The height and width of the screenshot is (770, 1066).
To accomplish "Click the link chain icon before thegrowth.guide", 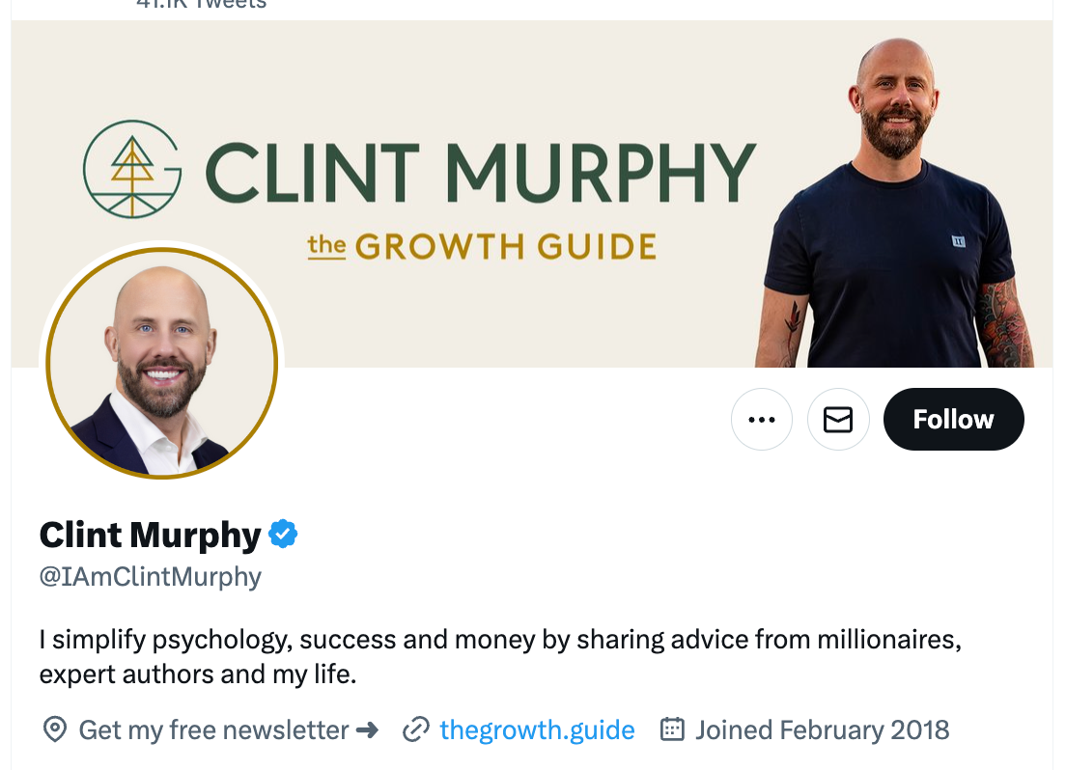I will click(x=417, y=730).
